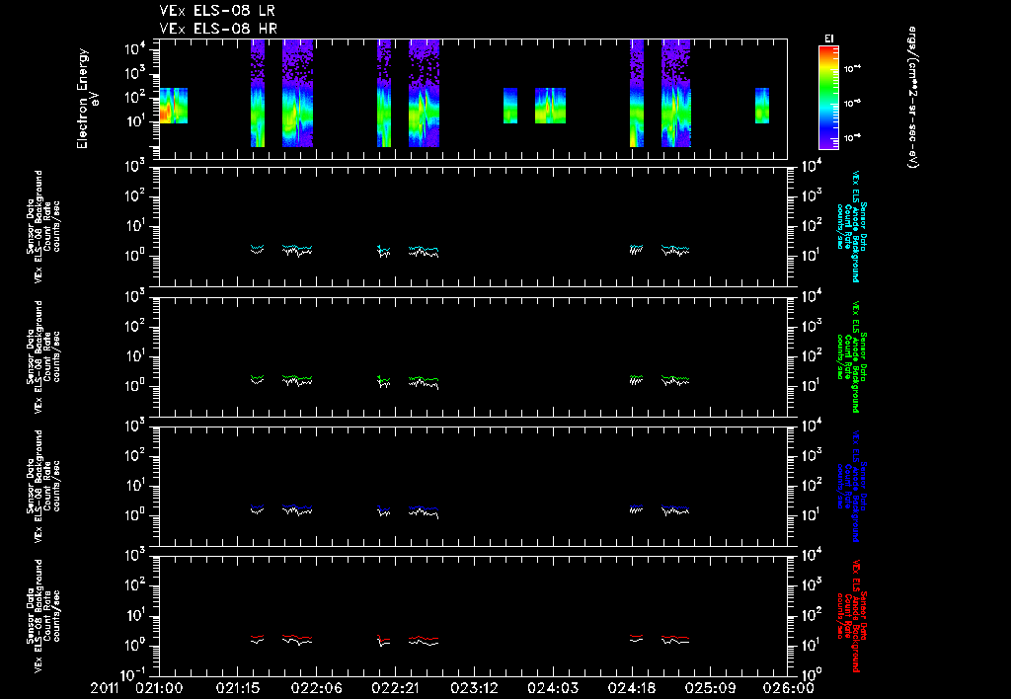
Task: Click the blue Anode Background Count Rate label
Action: pos(851,486)
